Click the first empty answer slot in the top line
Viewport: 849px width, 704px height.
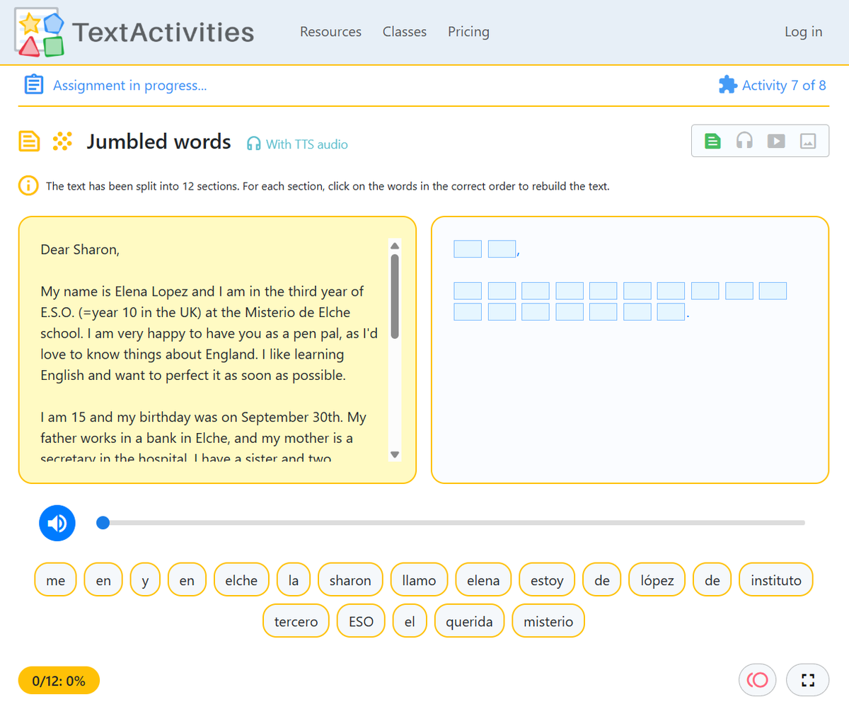pyautogui.click(x=468, y=249)
